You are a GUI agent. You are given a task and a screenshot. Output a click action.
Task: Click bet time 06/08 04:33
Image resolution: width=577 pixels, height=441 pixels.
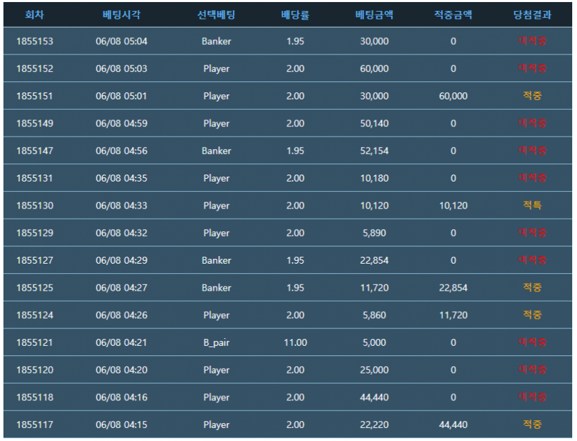(122, 206)
